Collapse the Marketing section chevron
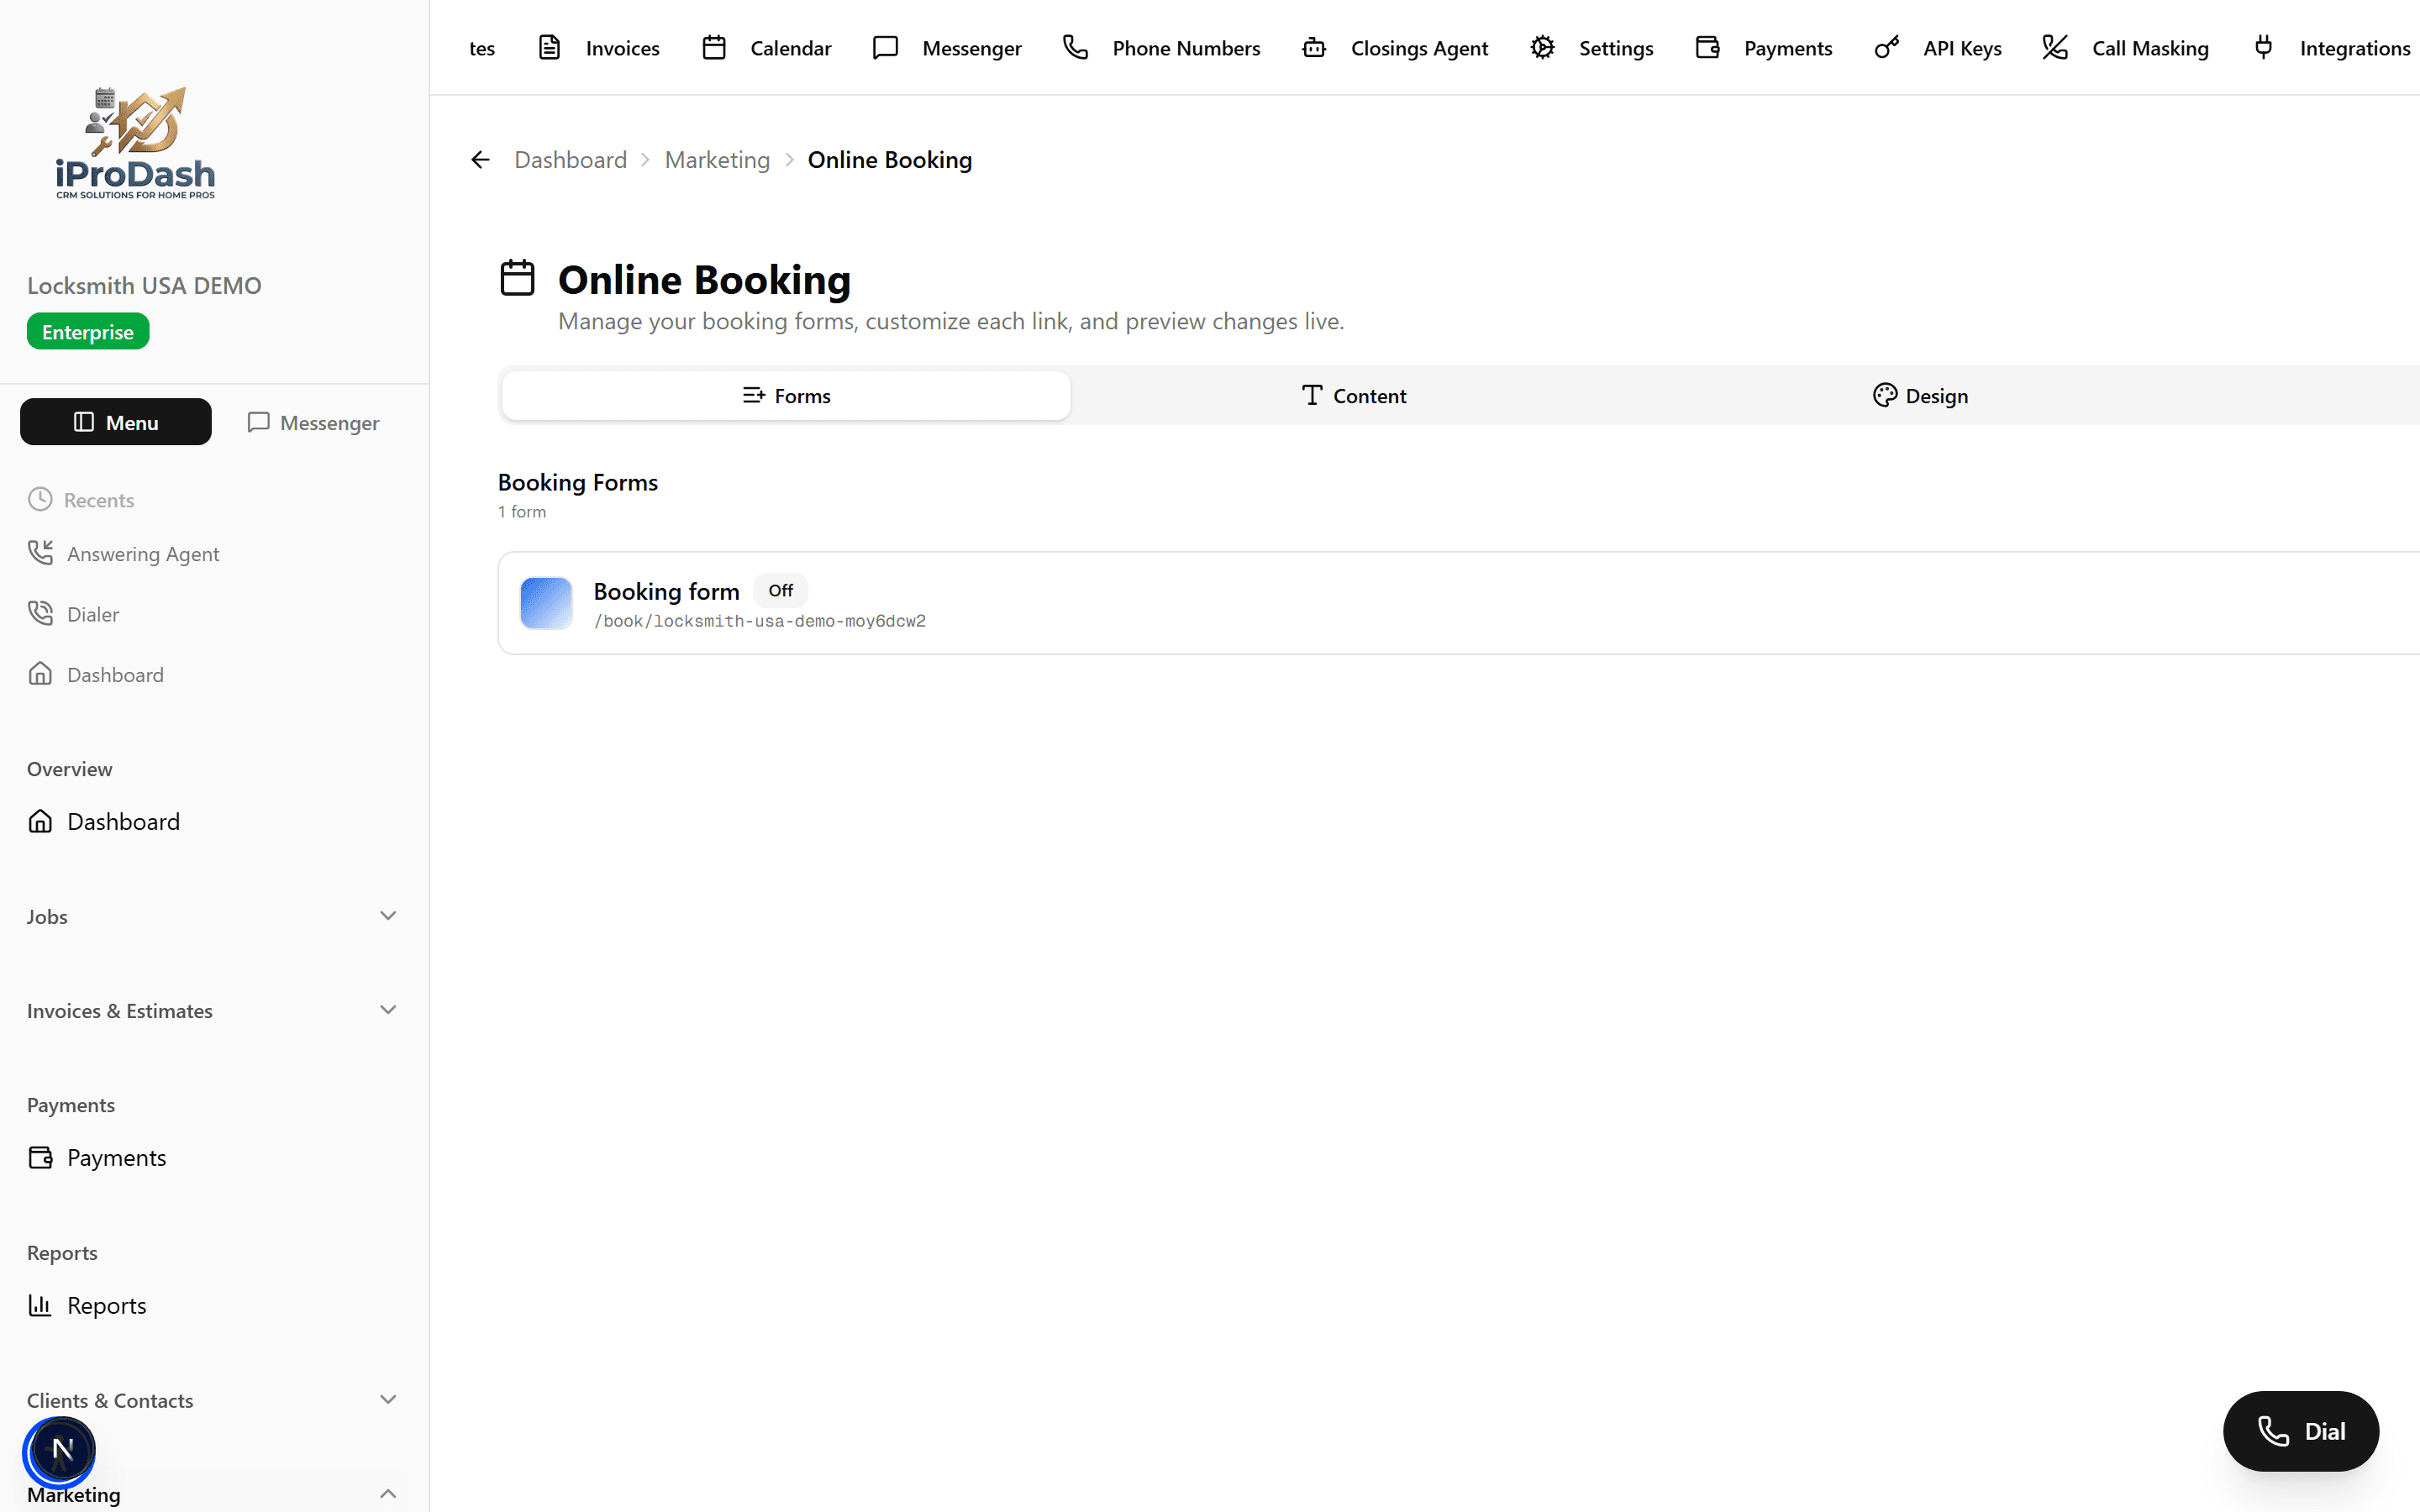The height and width of the screenshot is (1512, 2420). coord(388,1494)
